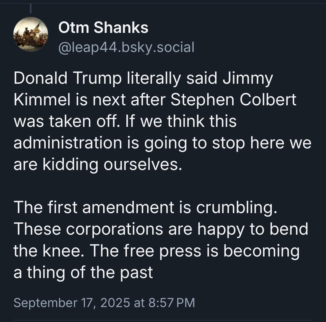Click 'The free press is becoming' text
Viewport: 326px width, 322px height.
(x=195, y=251)
